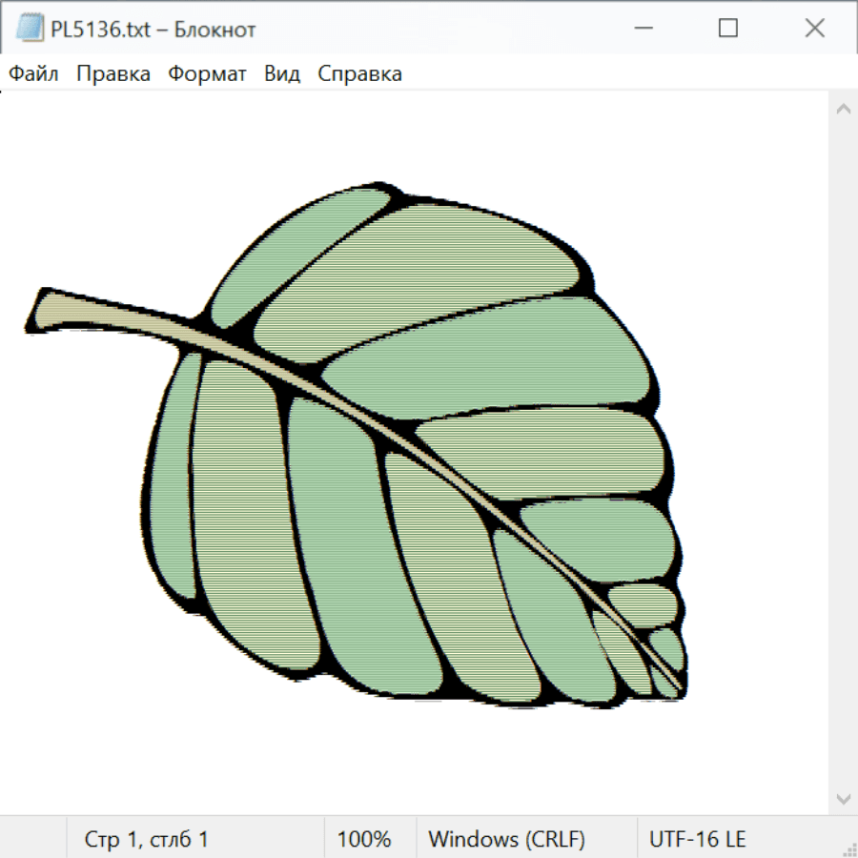Image resolution: width=858 pixels, height=858 pixels.
Task: Click the scroll down arrow of the vertical scrollbar
Action: [x=843, y=798]
